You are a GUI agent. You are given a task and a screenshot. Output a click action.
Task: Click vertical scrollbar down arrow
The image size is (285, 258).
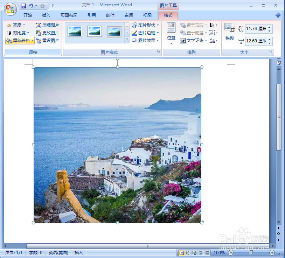279,222
